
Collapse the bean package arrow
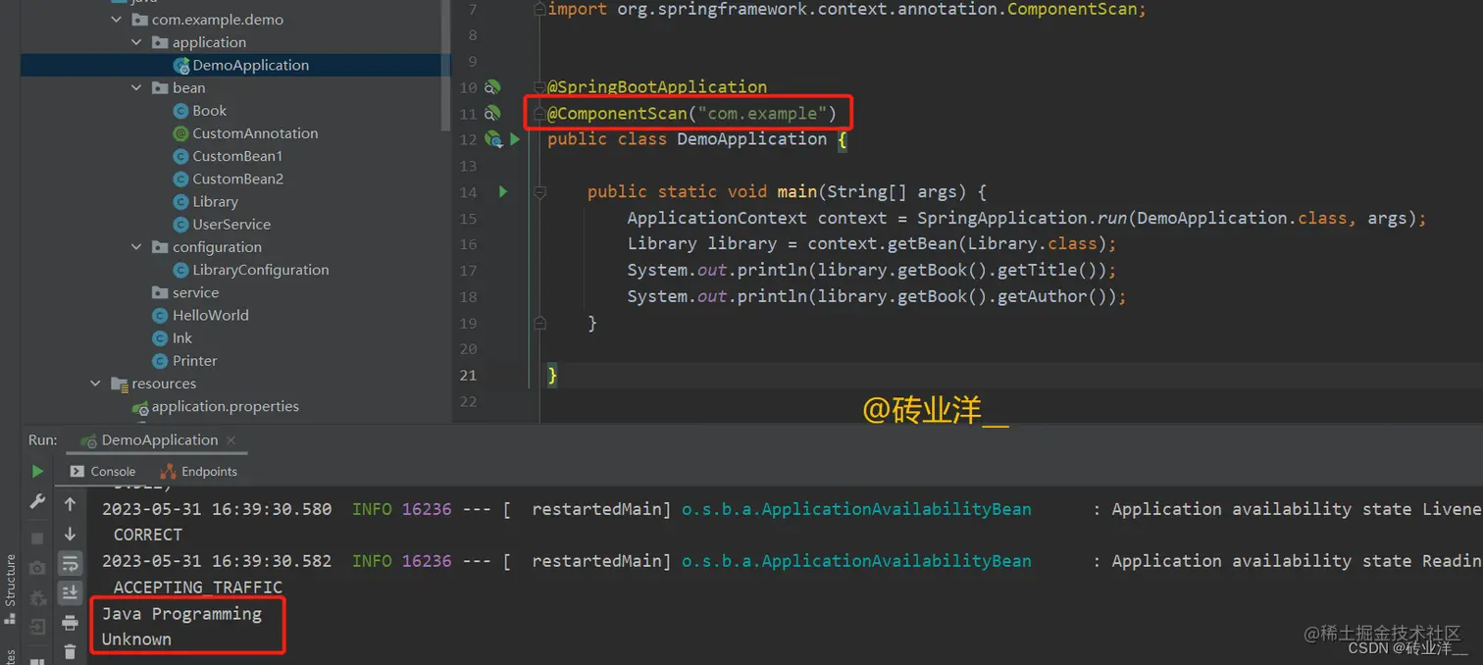[136, 87]
